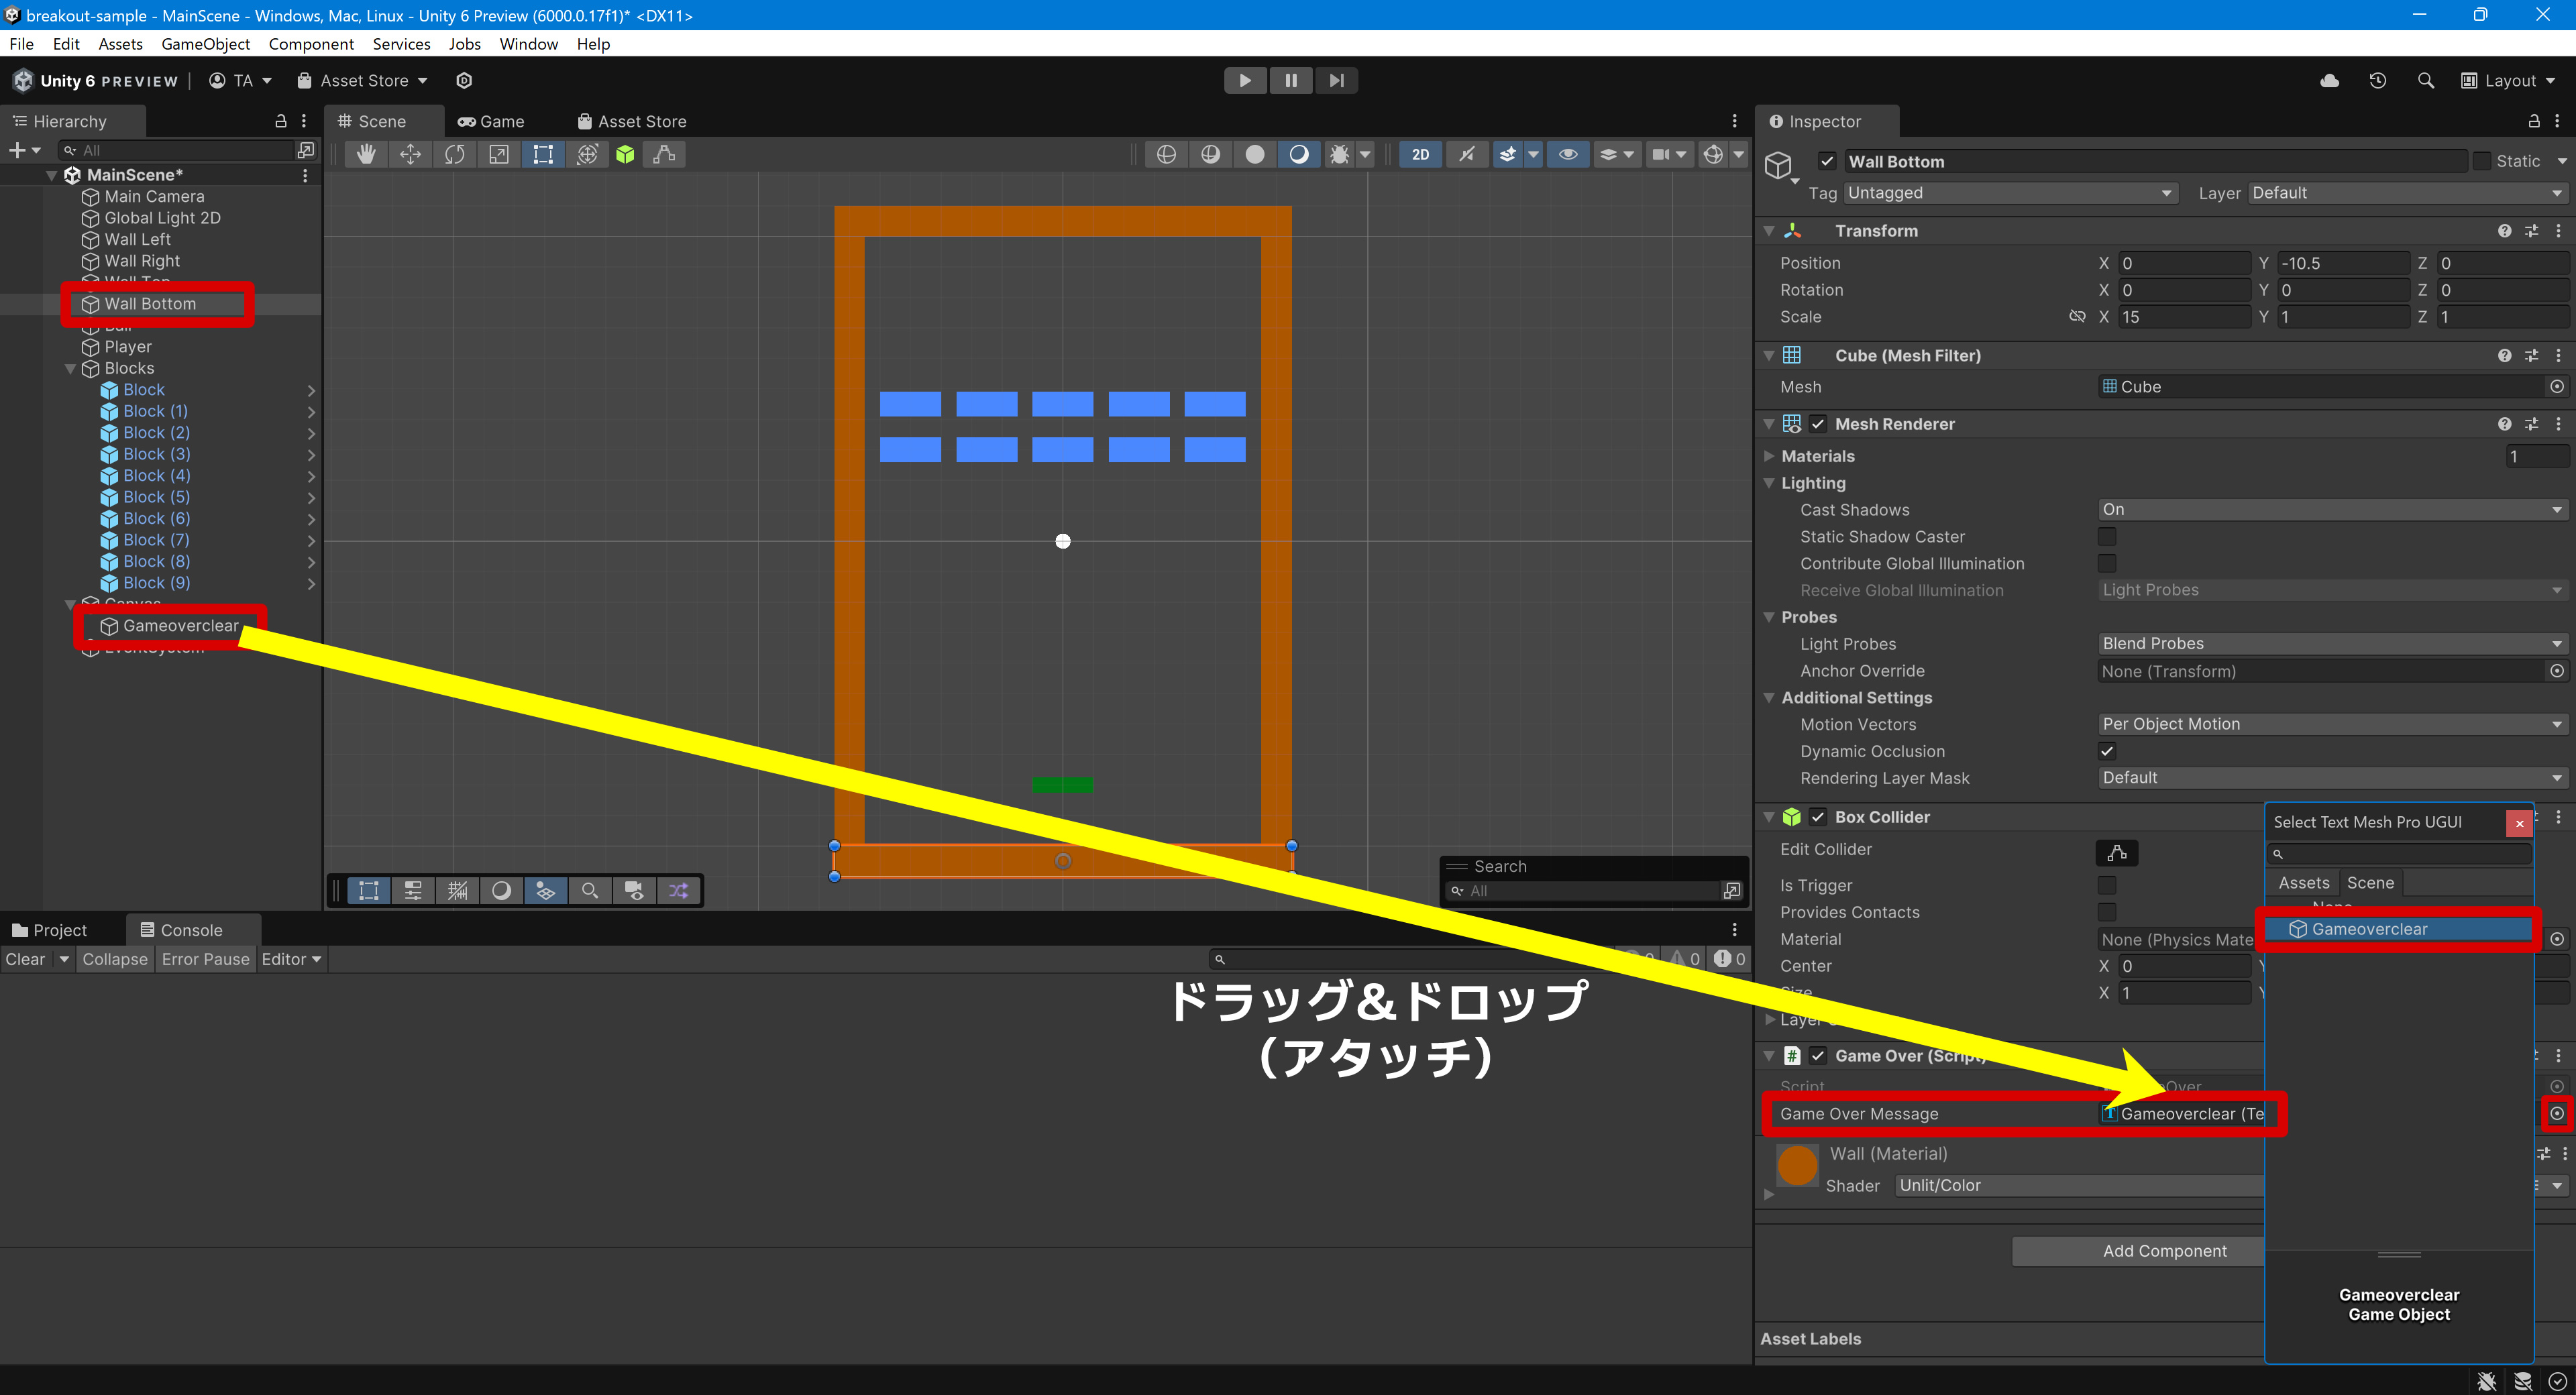
Task: Open Transform component help icon
Action: [2504, 230]
